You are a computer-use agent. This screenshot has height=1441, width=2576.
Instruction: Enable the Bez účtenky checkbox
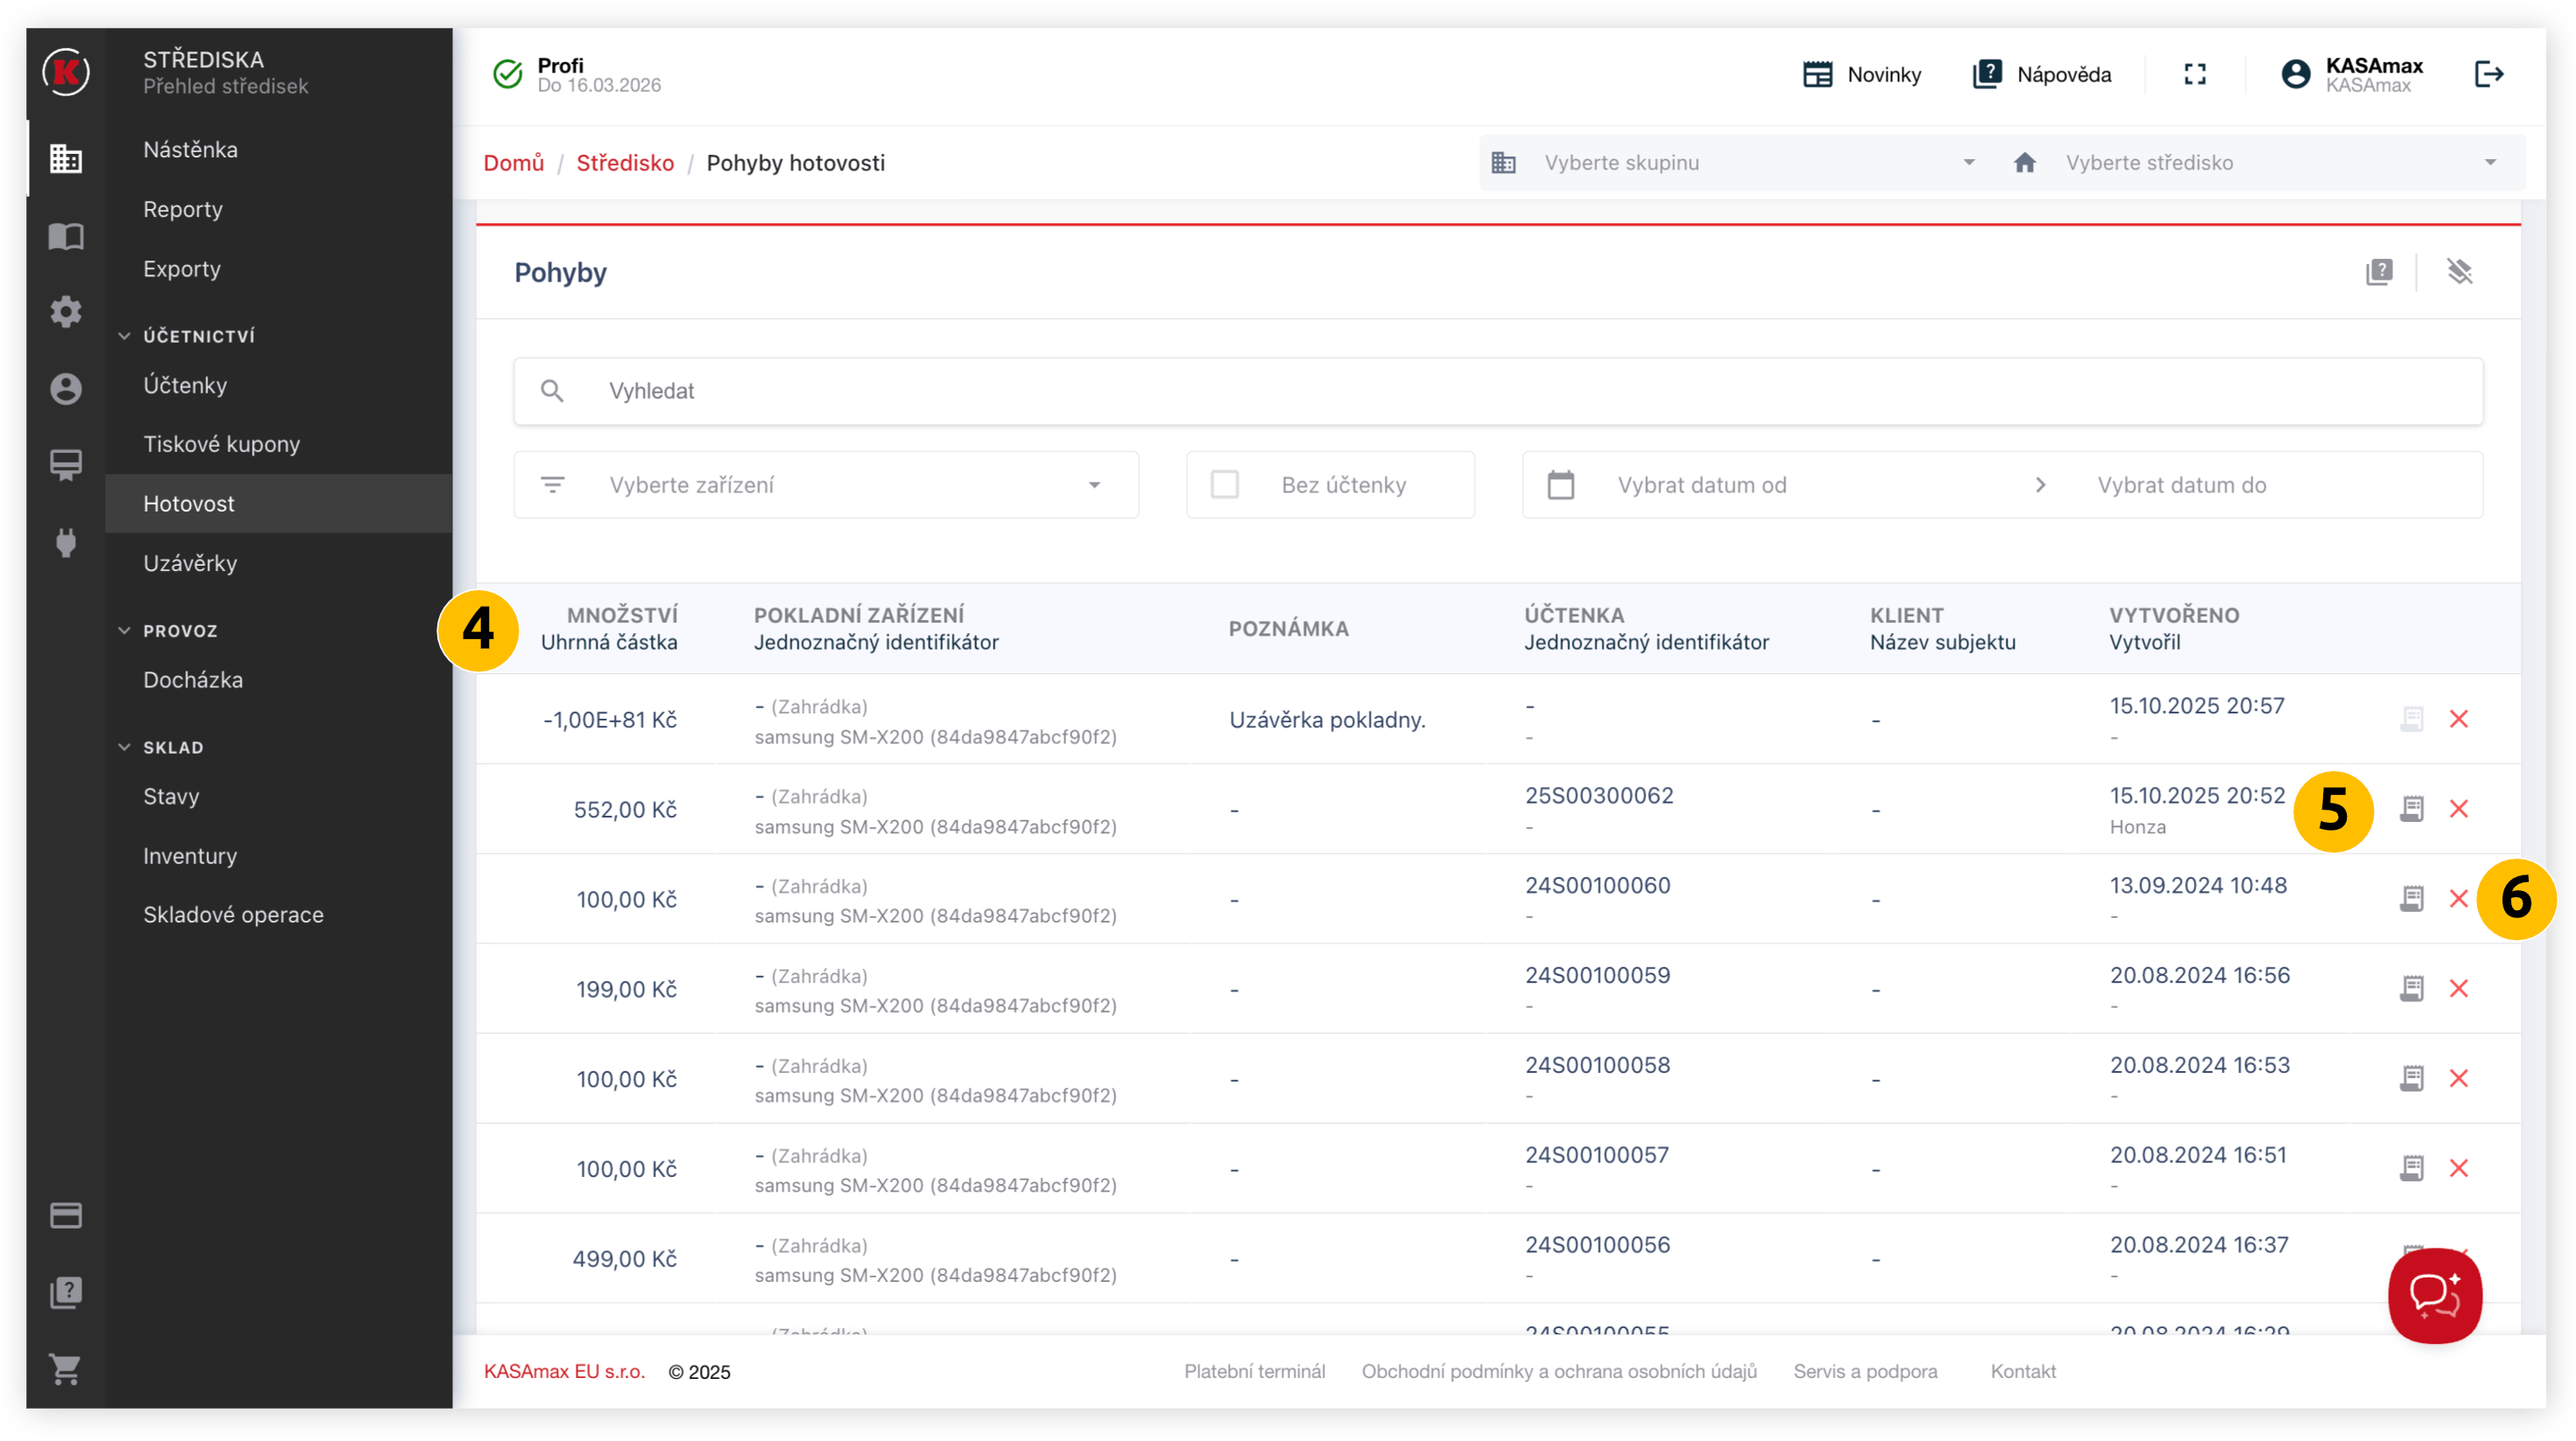tap(1225, 484)
